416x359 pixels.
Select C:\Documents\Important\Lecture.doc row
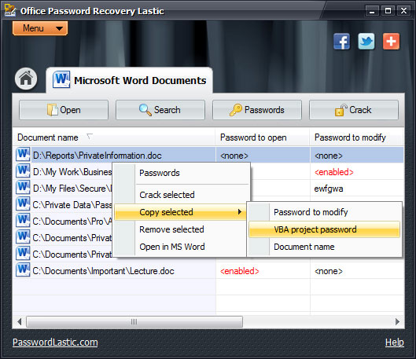click(208, 271)
